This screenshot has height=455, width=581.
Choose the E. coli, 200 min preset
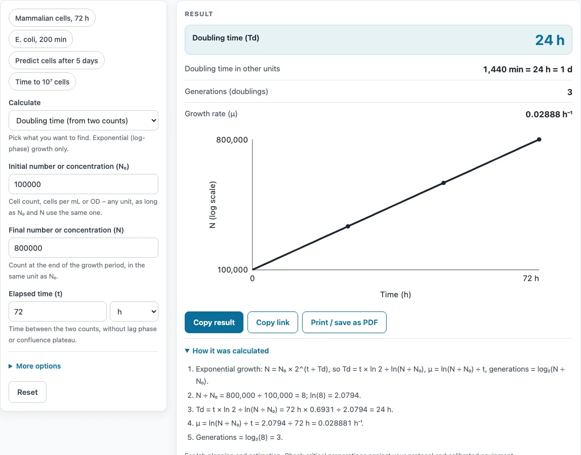pos(41,39)
